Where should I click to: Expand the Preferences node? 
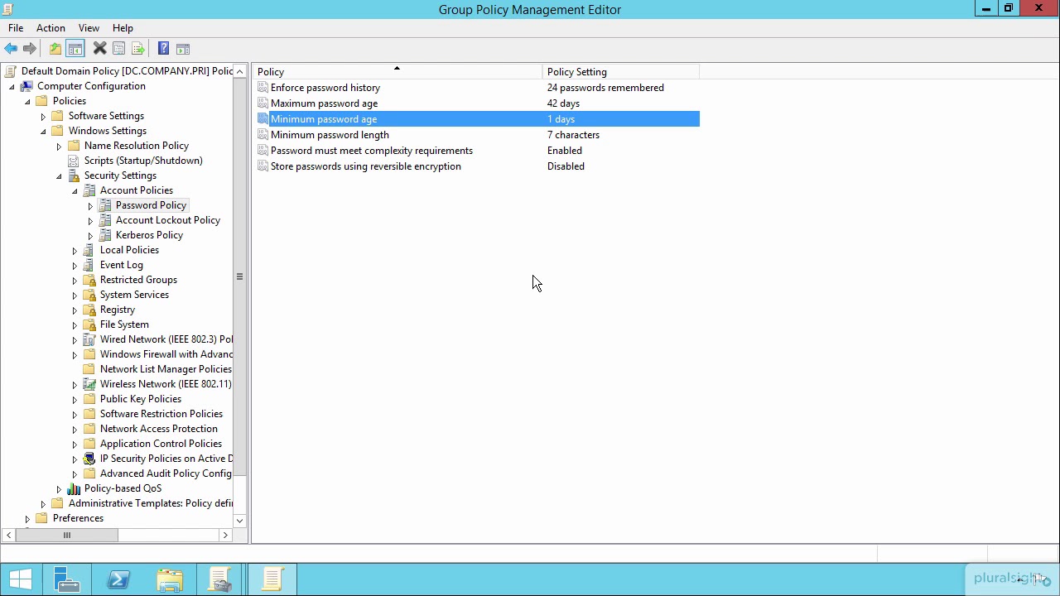[x=27, y=519]
